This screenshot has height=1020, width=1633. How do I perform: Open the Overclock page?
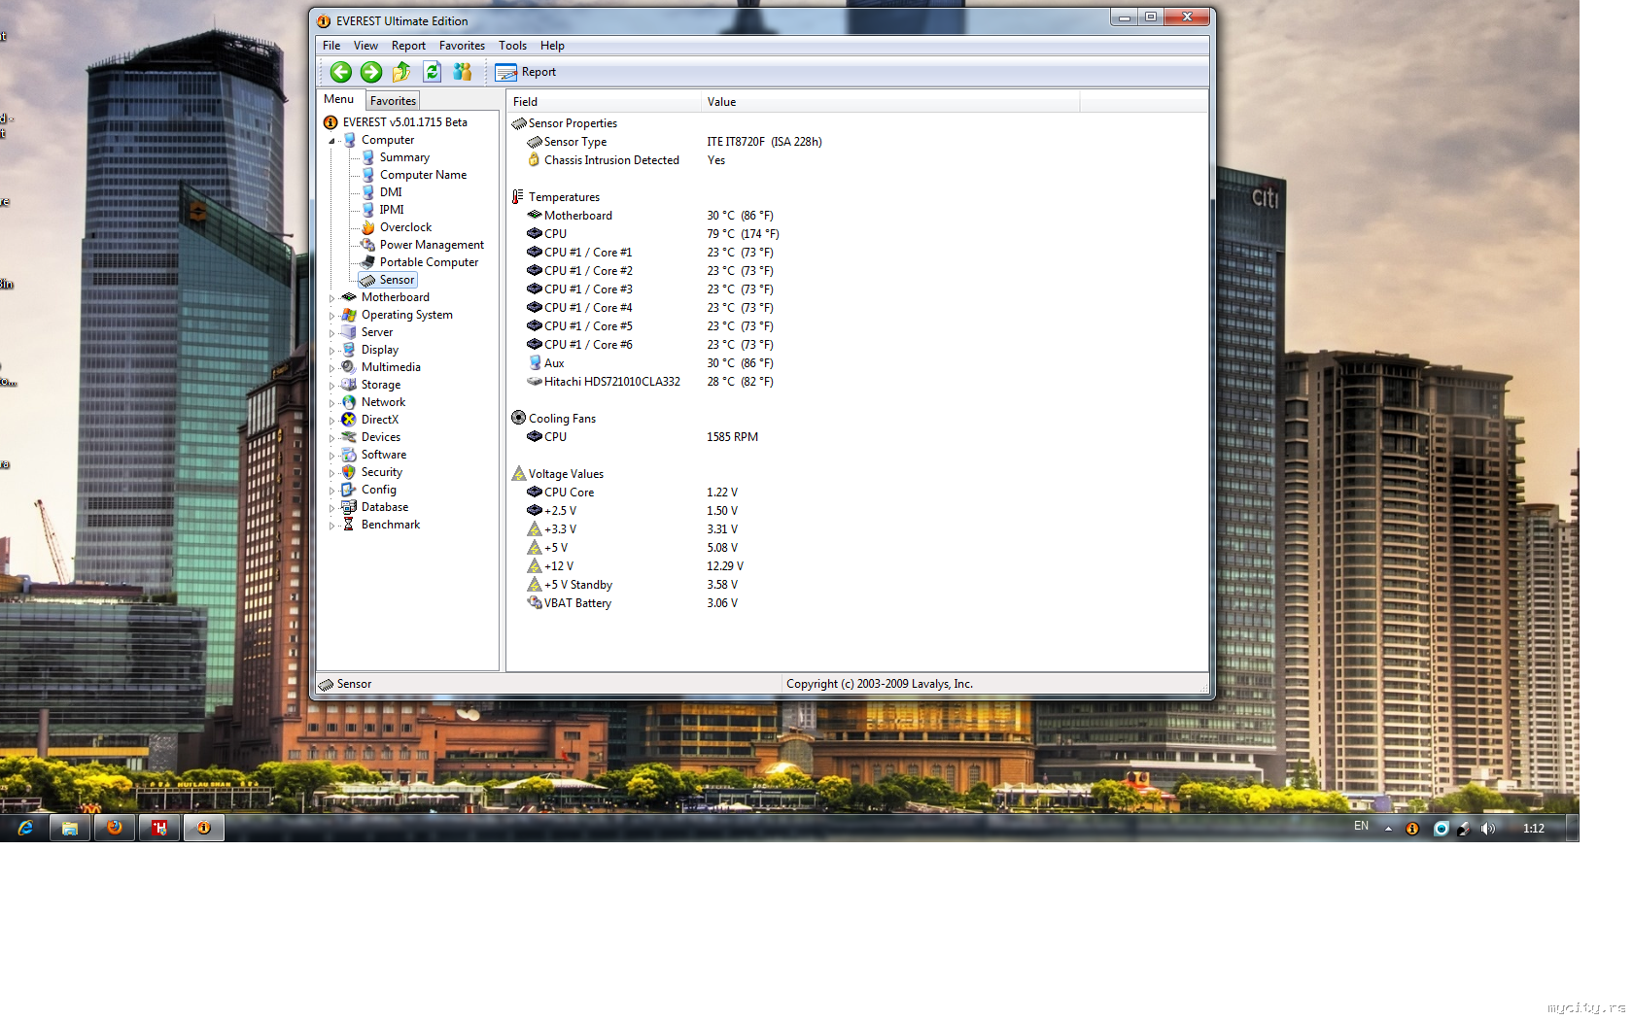click(405, 227)
